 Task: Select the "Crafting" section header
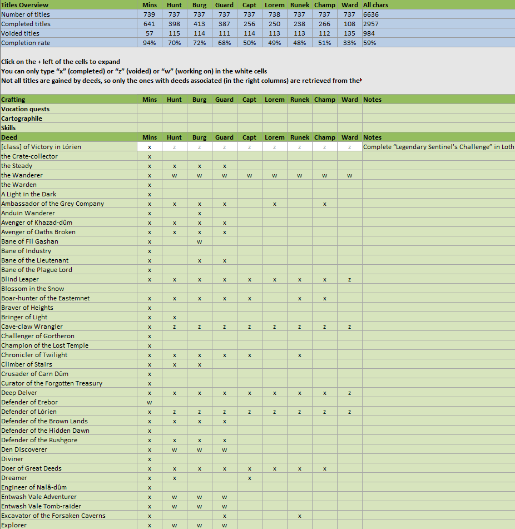point(69,99)
